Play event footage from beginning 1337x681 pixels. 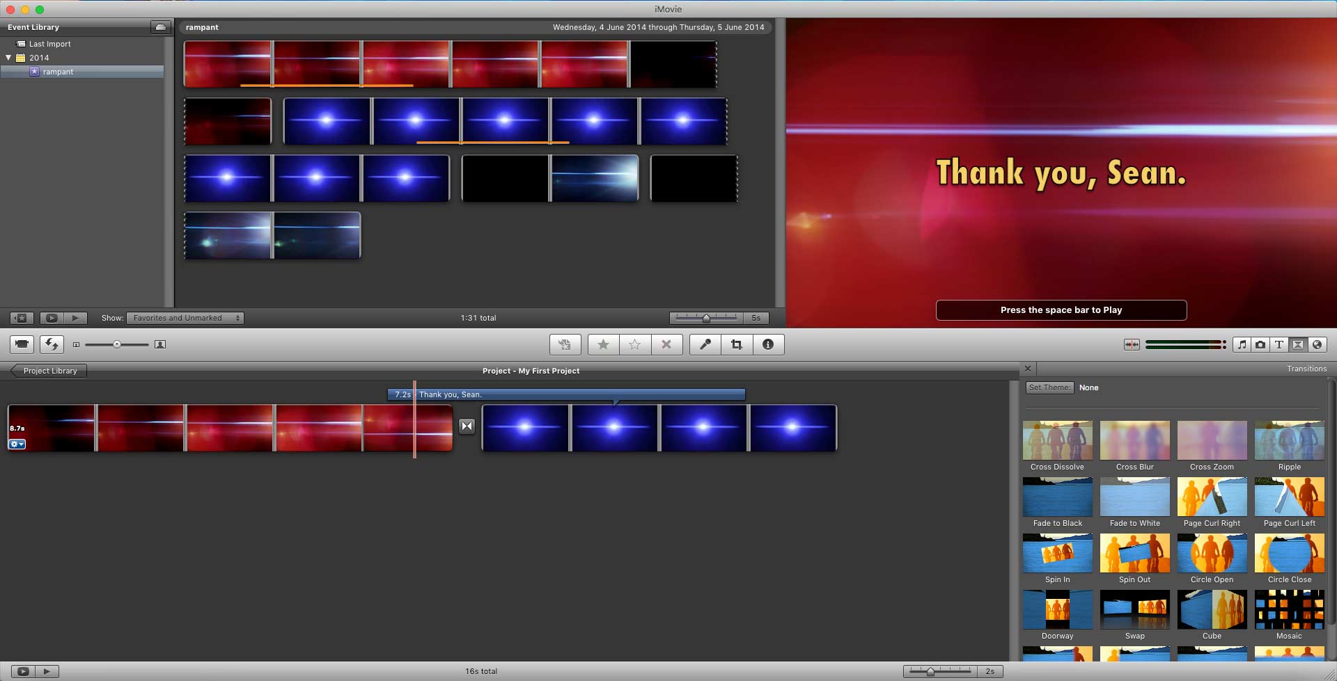point(75,318)
